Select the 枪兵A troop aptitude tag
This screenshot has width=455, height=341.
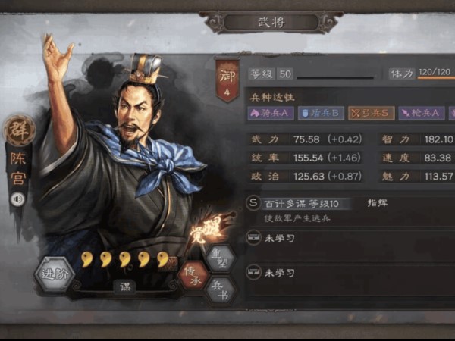point(422,113)
